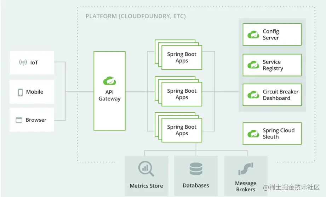Select the Browser client box
This screenshot has height=197, width=326.
(32, 119)
